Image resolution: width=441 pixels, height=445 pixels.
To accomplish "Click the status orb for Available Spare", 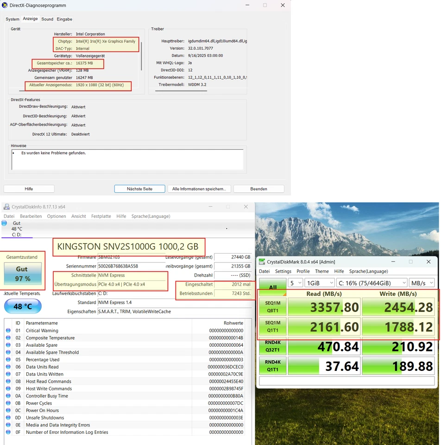I will point(8,345).
